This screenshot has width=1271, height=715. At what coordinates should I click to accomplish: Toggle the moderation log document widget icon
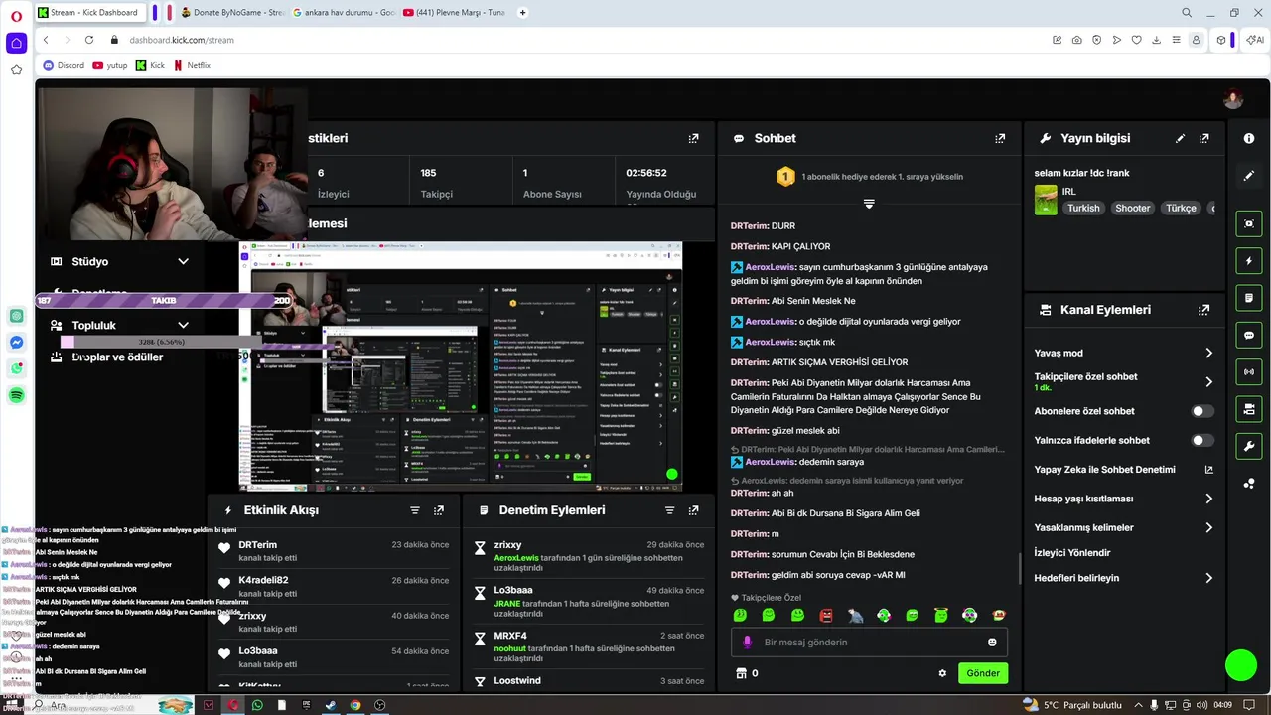[x=1249, y=298]
